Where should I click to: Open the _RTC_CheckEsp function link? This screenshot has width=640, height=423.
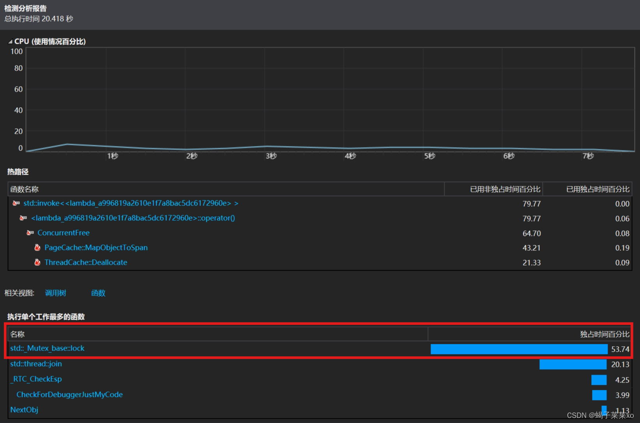coord(36,379)
